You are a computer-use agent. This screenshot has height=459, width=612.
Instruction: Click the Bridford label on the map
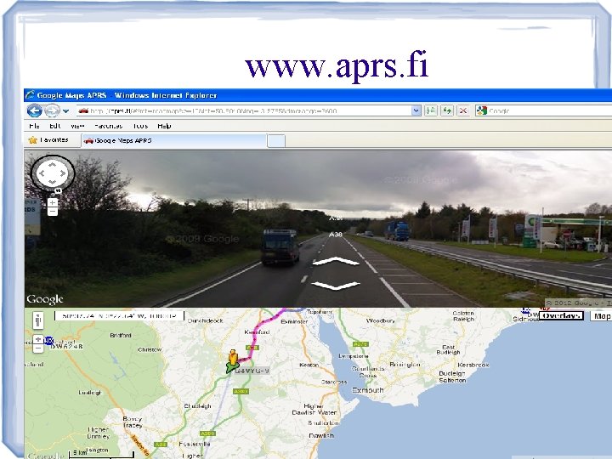tap(121, 335)
